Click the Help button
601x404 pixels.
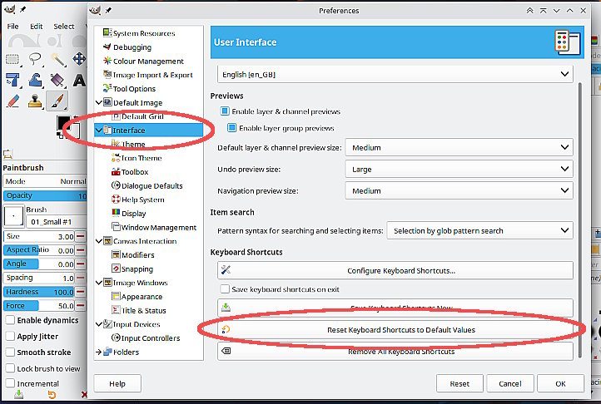tap(117, 383)
